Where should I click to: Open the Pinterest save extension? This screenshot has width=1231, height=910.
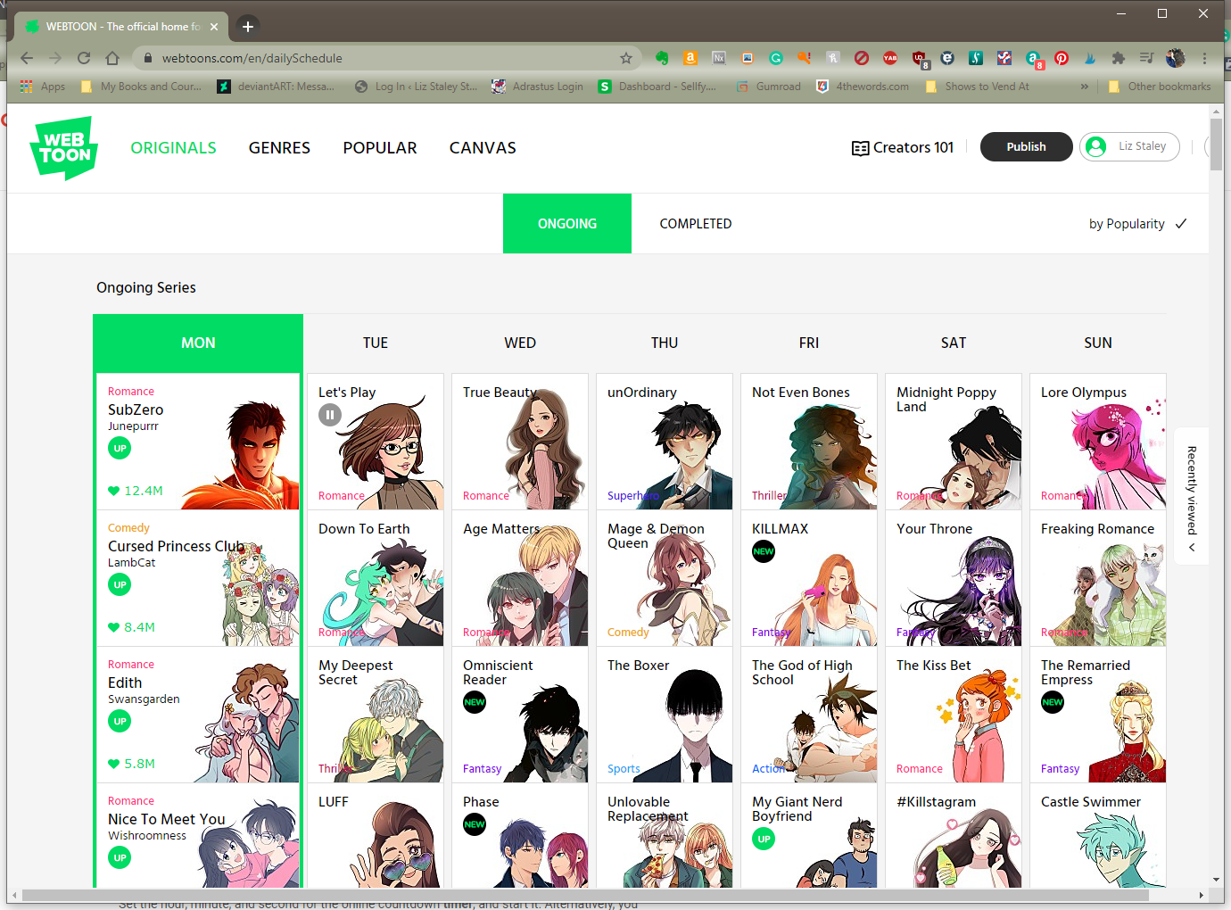tap(1062, 58)
